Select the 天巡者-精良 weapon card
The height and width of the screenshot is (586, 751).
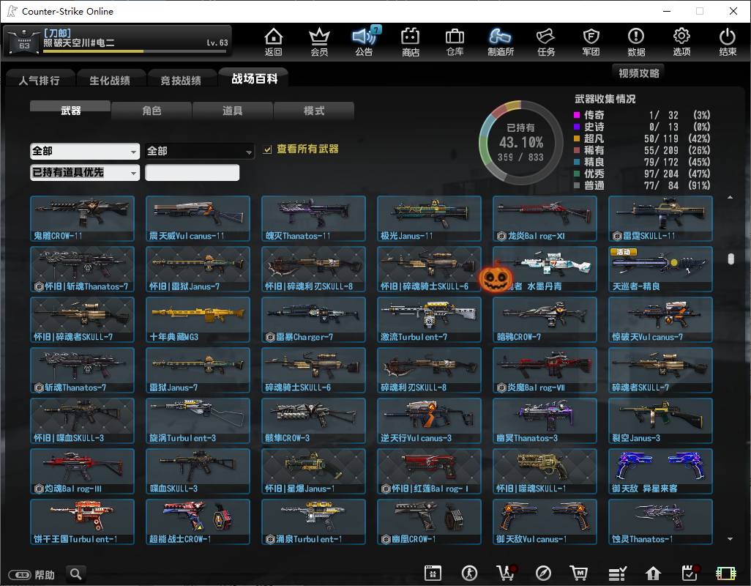660,269
